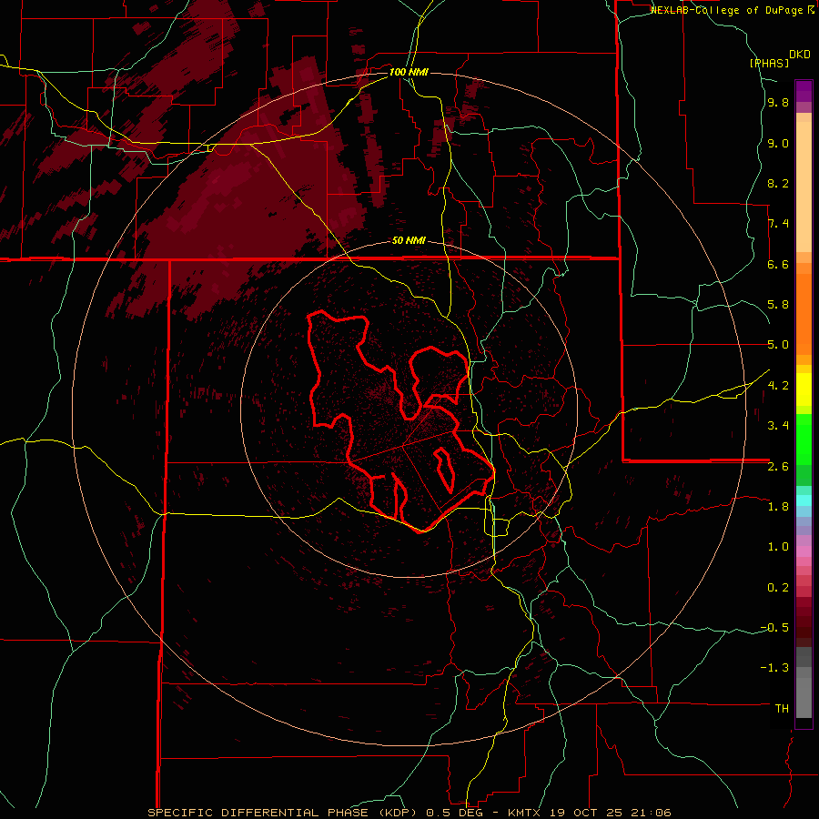Image resolution: width=819 pixels, height=819 pixels.
Task: Select the 6.6 scale value
Action: (x=778, y=264)
